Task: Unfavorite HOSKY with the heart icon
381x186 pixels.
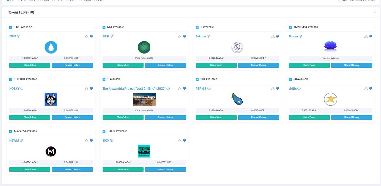Action: tap(91, 89)
